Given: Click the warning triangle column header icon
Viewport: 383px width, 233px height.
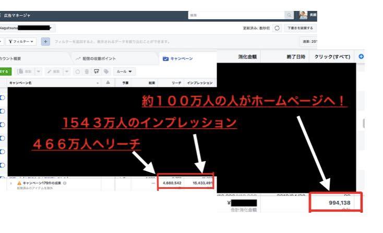Looking at the screenshot, I should tap(107, 82).
